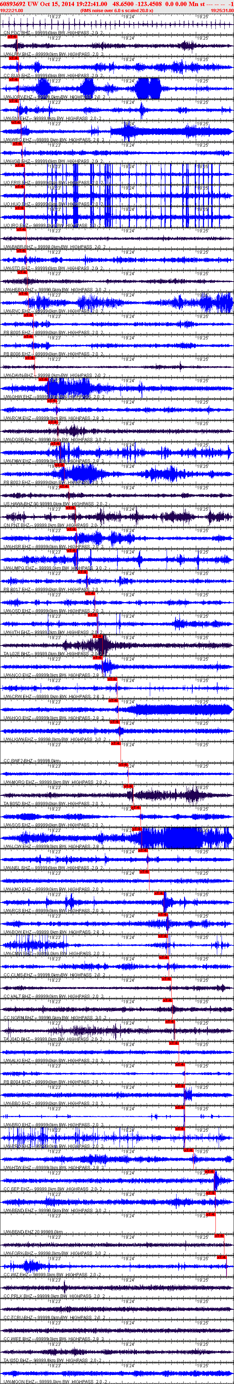
Task: Select the 'UW.CMW EHZ' station label
Action: tap(17, 954)
